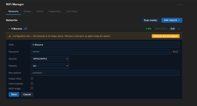197x106 pixels.
Task: Enable the WDS bridge checkbox
Action: (32, 88)
